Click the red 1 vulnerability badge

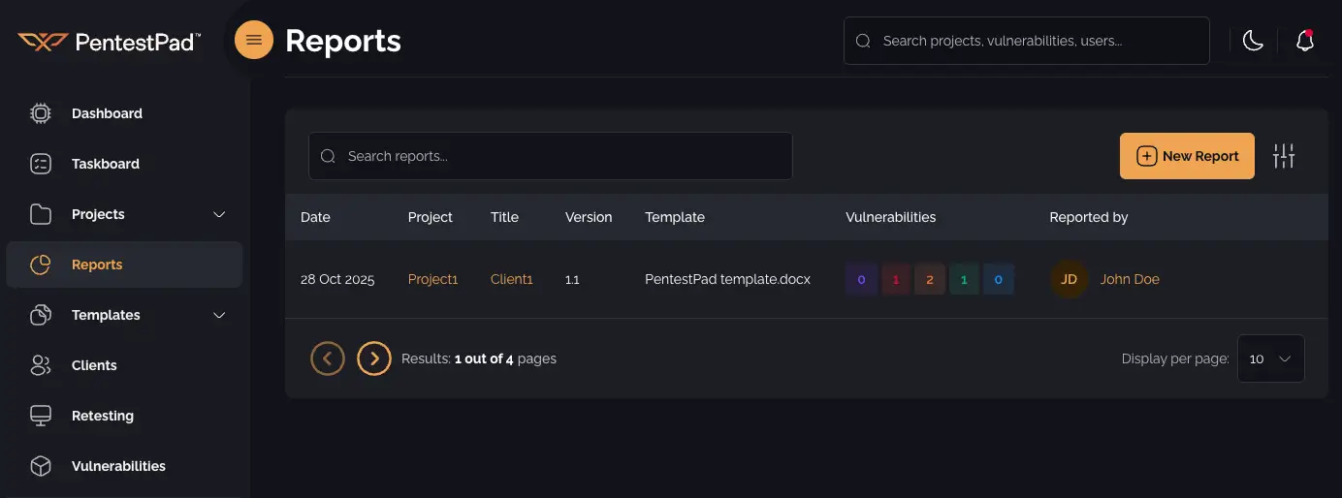click(x=896, y=279)
